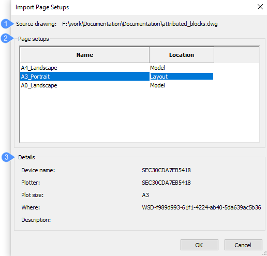Click the Plot size value A3
This screenshot has width=267, height=256.
point(145,195)
